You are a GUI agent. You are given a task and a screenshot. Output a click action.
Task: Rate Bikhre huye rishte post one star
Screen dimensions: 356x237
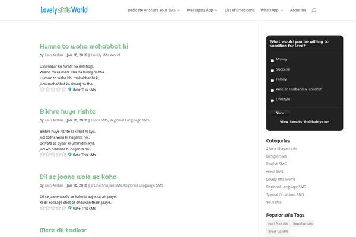42,155
